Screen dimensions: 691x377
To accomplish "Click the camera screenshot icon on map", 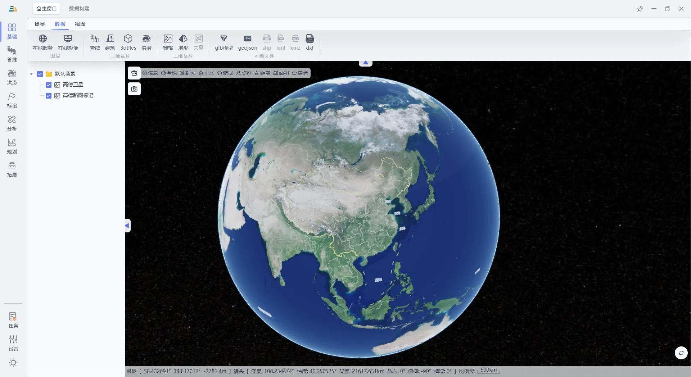I will coord(134,89).
